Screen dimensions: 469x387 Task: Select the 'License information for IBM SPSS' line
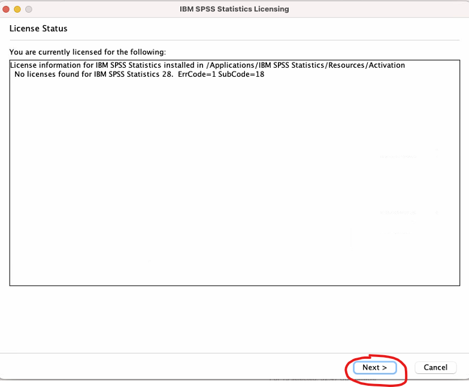click(208, 65)
